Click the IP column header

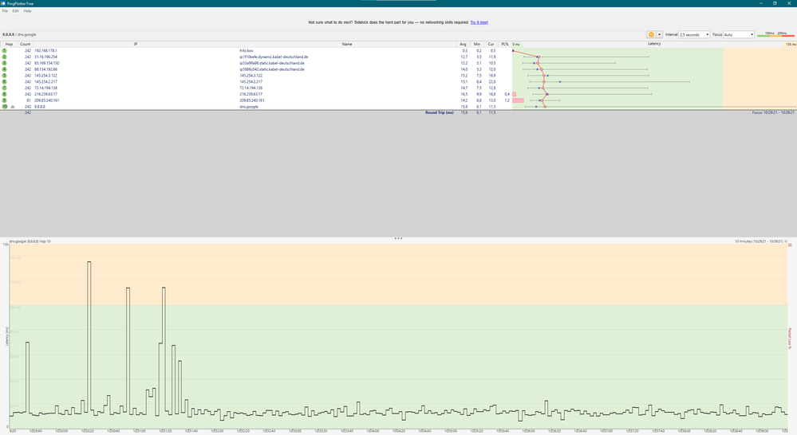click(136, 44)
